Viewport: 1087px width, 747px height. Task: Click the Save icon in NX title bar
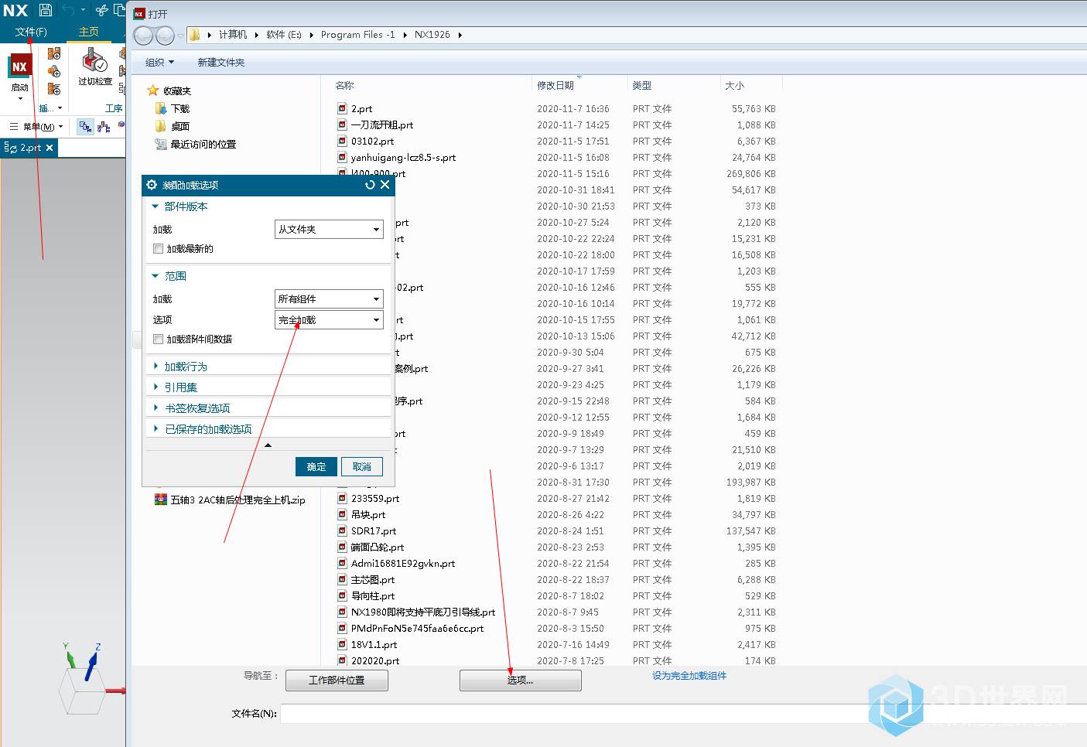(46, 10)
